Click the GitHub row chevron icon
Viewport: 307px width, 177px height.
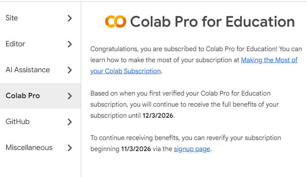point(70,122)
